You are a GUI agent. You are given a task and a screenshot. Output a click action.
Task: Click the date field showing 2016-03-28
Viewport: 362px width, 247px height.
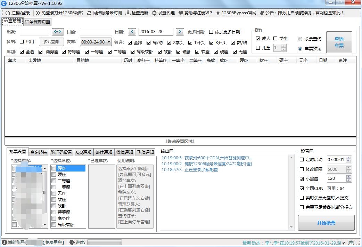tap(156, 31)
